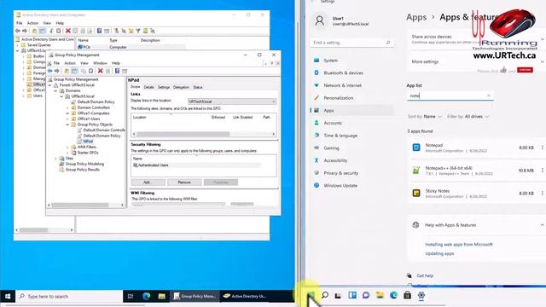Click the Notepad app icon in app list
The width and height of the screenshot is (546, 307).
click(416, 148)
